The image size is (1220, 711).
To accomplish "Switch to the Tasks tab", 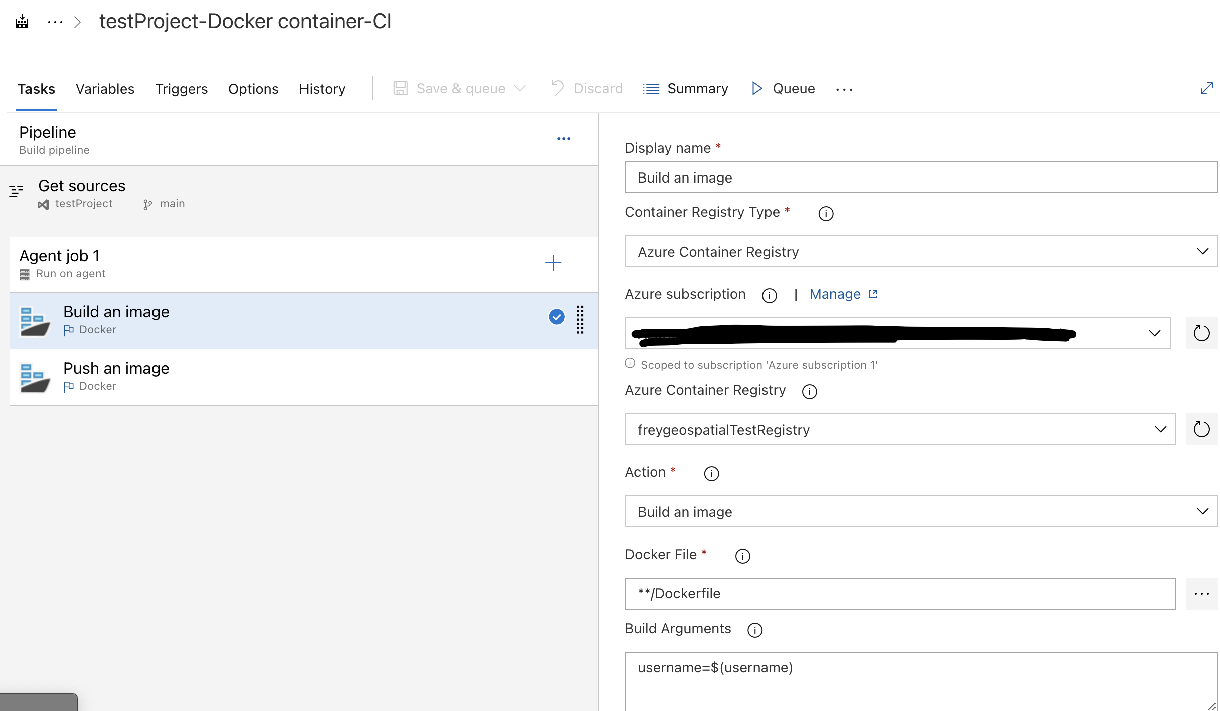I will [x=36, y=89].
